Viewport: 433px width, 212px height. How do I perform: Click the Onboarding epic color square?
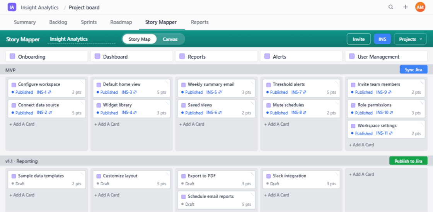coord(12,56)
